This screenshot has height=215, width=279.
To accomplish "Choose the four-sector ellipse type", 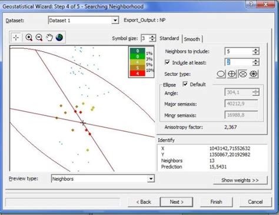I will 232,74.
